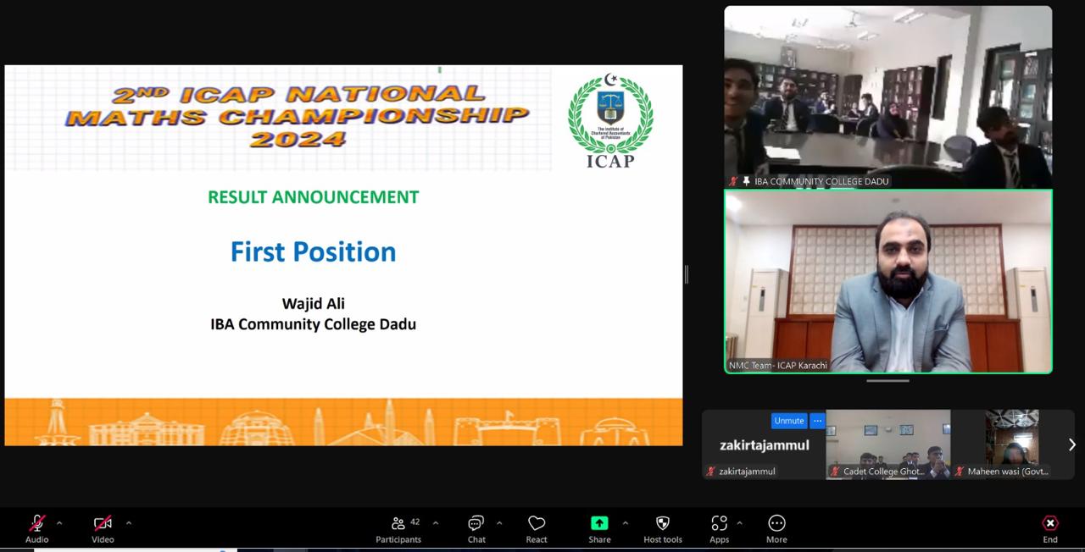The width and height of the screenshot is (1085, 552).
Task: Click Unmute on zakirtajammul tile
Action: [789, 421]
